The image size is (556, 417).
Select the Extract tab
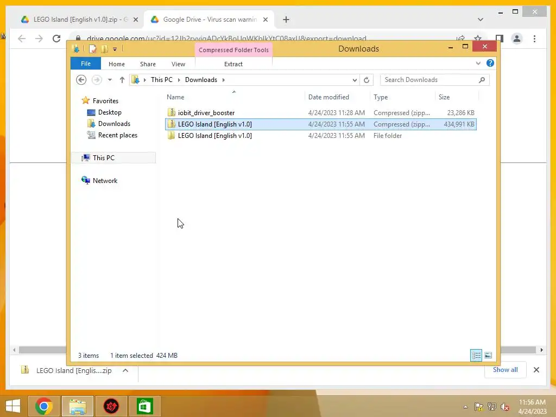tap(233, 64)
